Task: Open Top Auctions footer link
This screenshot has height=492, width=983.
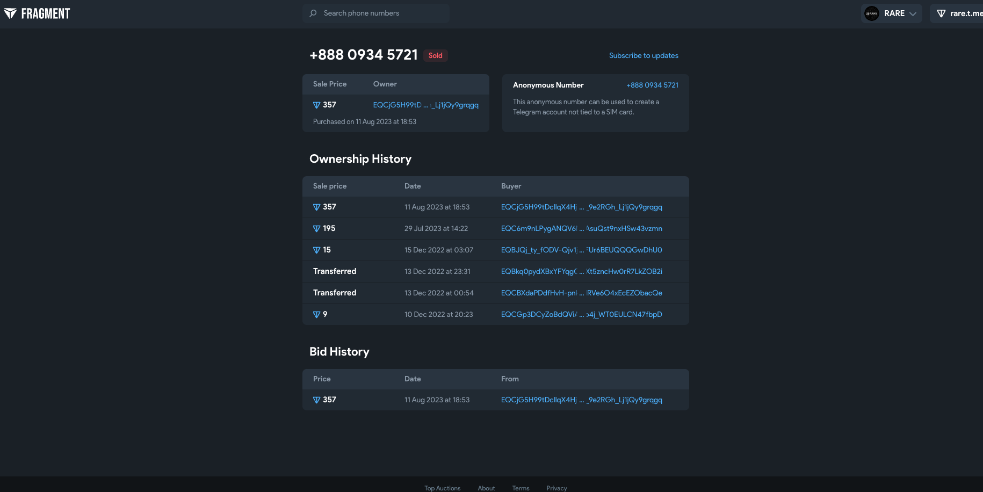Action: (442, 488)
